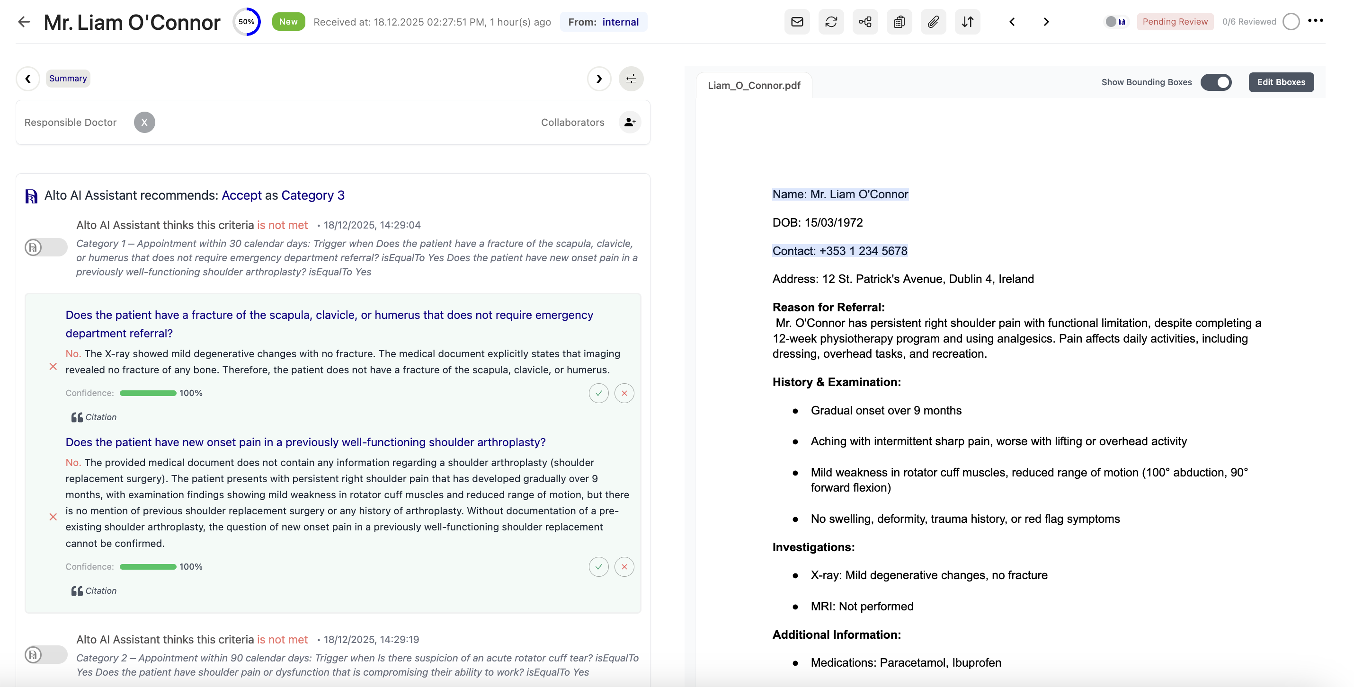
Task: Click the refresh/sync icon
Action: [x=831, y=22]
